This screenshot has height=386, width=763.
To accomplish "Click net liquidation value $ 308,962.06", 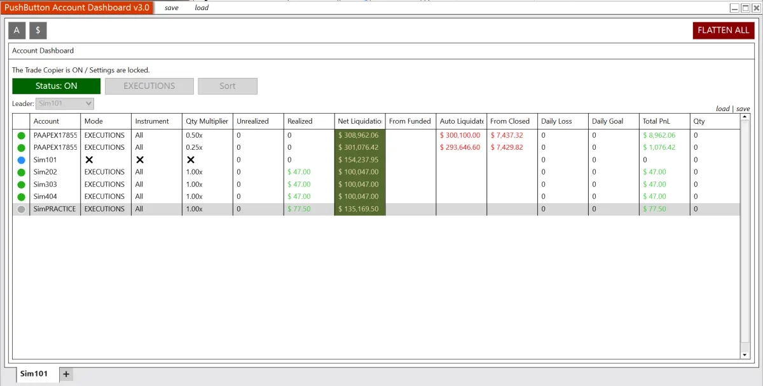I will coord(360,135).
